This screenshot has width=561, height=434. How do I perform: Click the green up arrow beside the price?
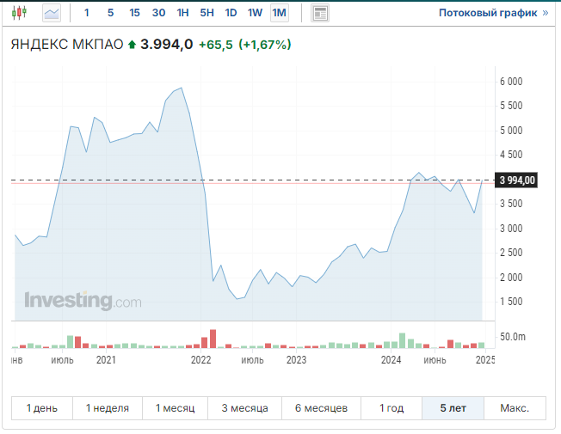click(x=132, y=45)
